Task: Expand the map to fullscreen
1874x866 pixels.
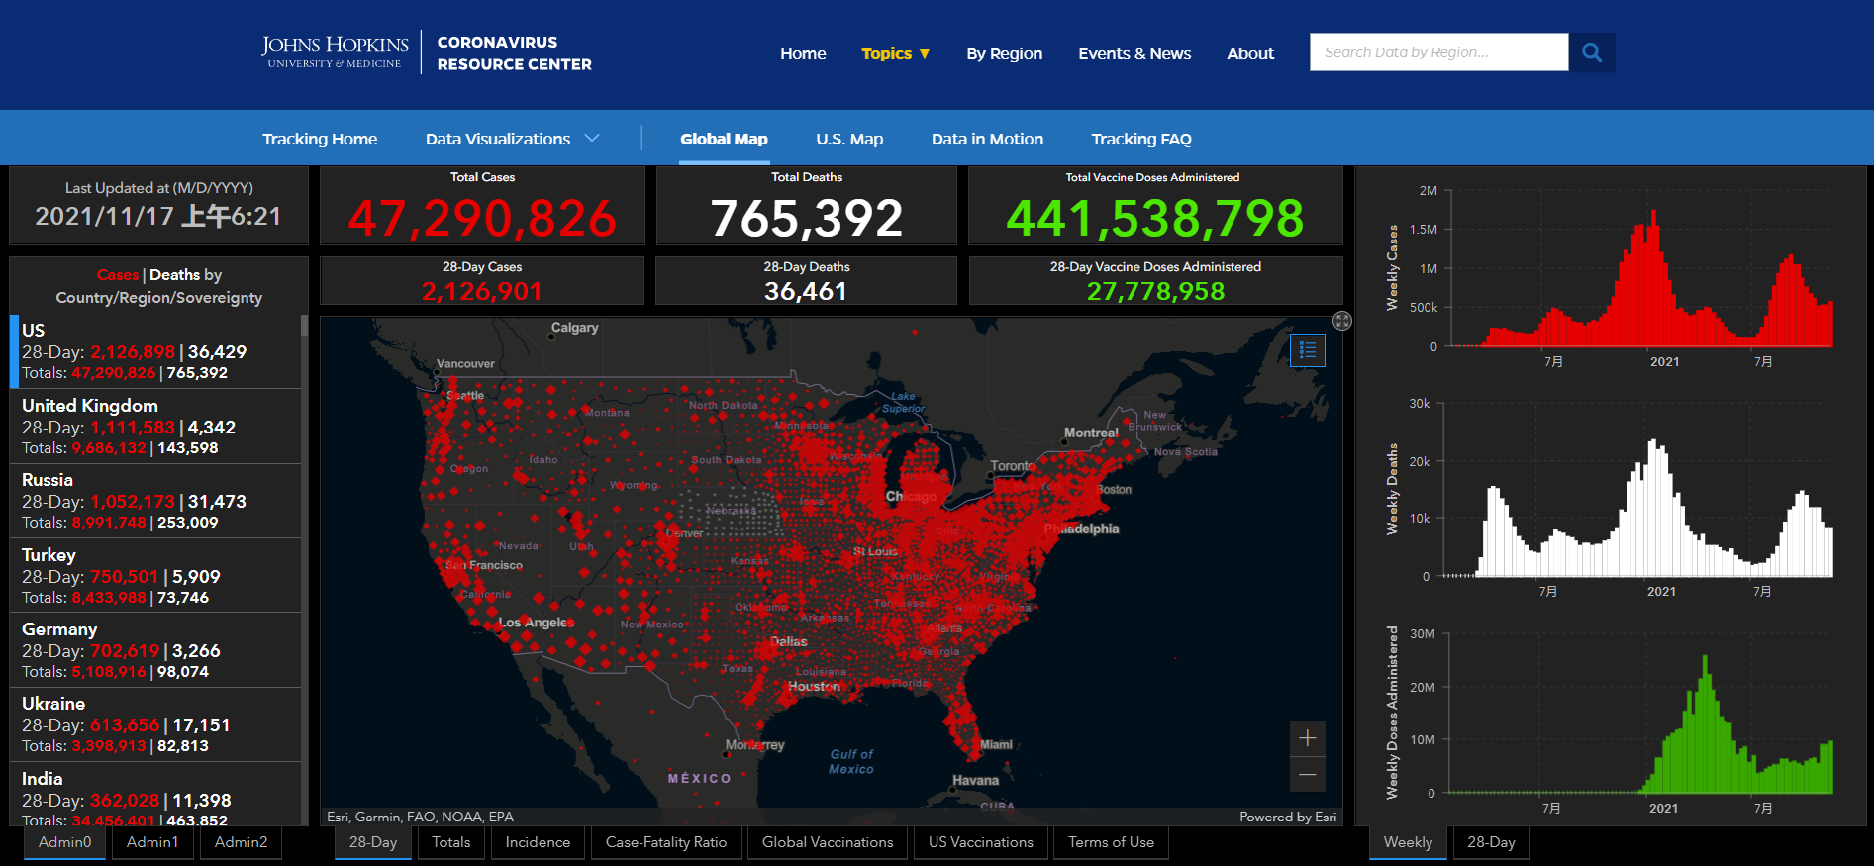Action: point(1342,321)
